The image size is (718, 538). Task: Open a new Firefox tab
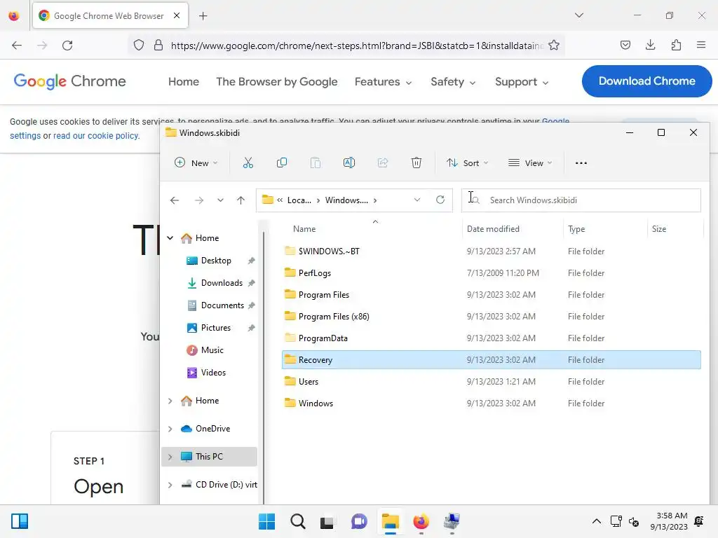(x=203, y=16)
